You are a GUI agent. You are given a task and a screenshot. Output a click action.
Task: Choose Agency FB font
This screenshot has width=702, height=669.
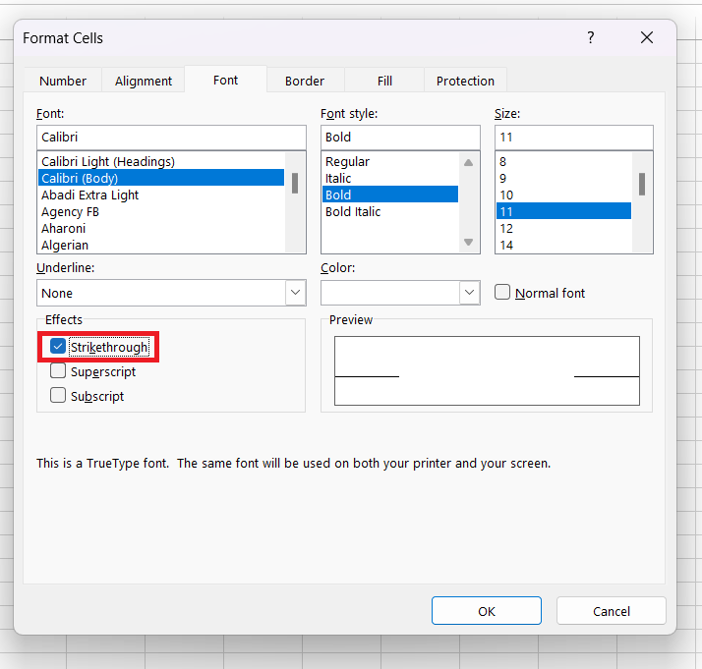161,211
